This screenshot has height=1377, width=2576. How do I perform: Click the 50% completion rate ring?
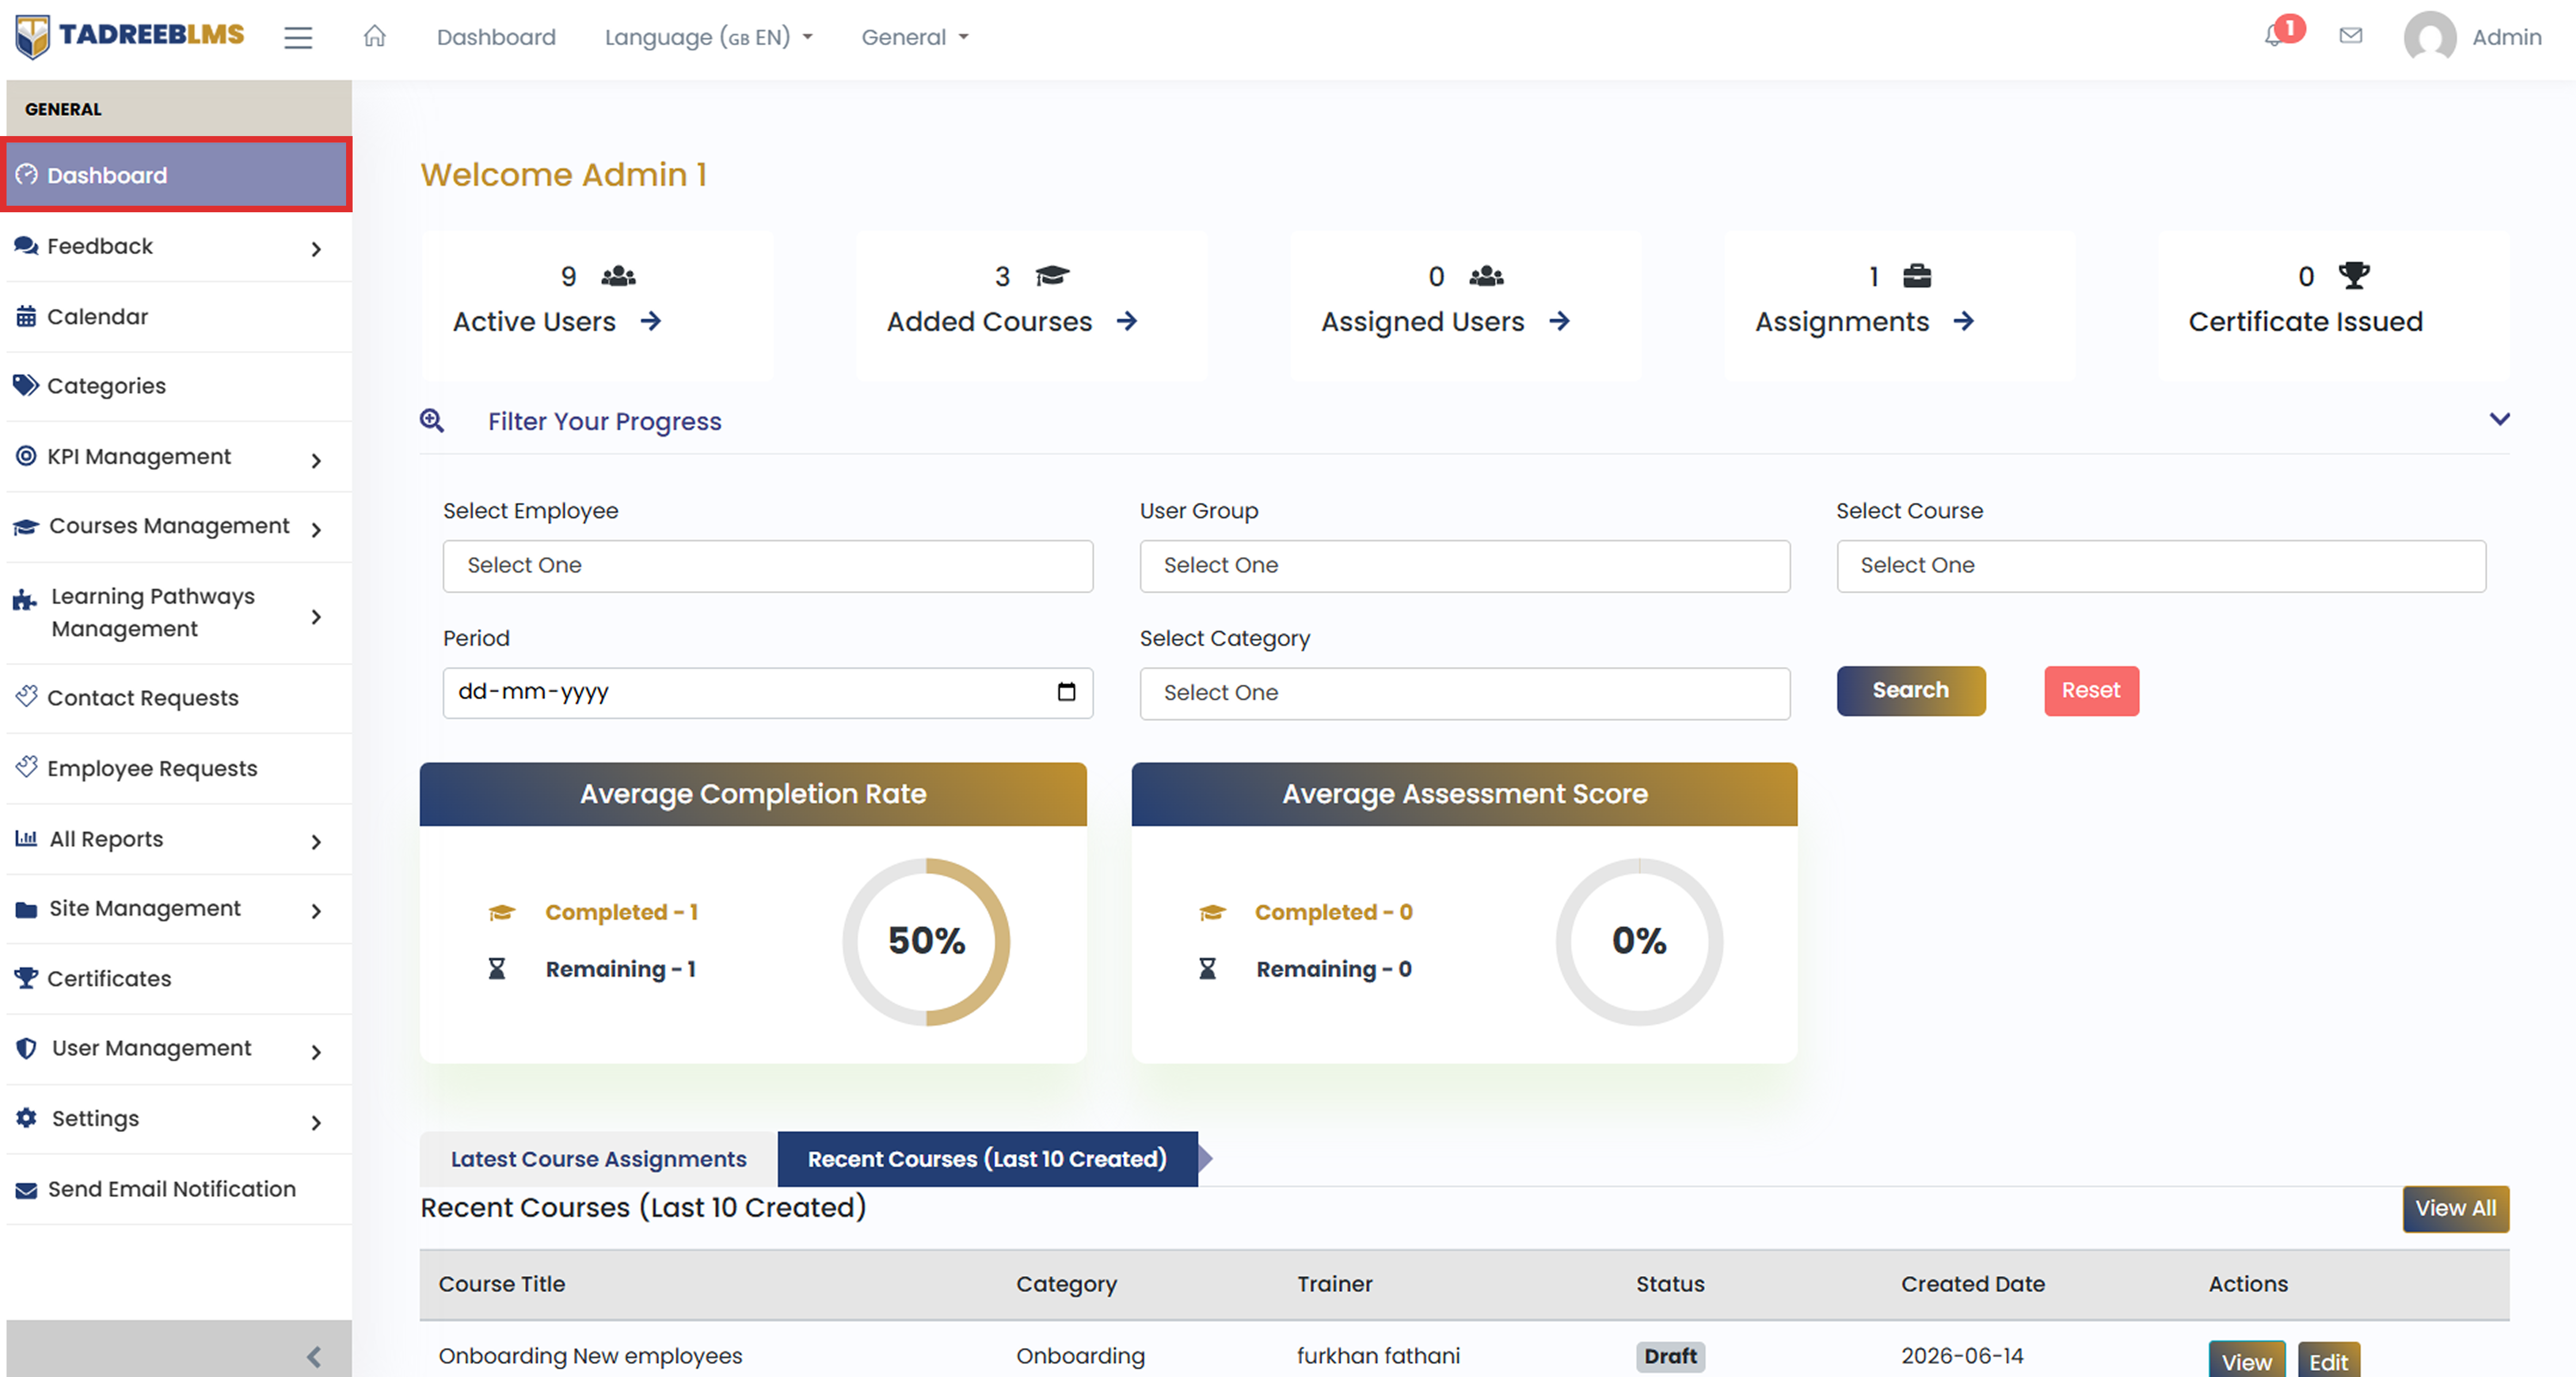point(926,942)
